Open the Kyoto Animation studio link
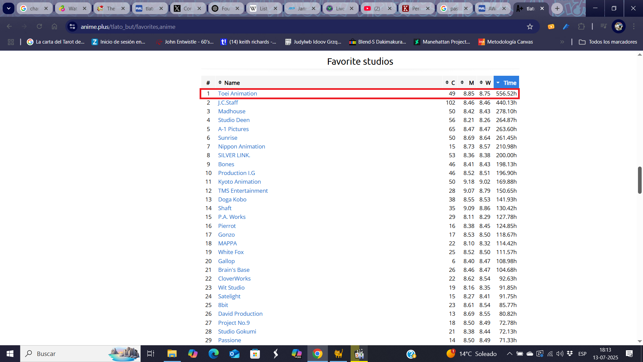Image resolution: width=643 pixels, height=362 pixels. tap(239, 182)
